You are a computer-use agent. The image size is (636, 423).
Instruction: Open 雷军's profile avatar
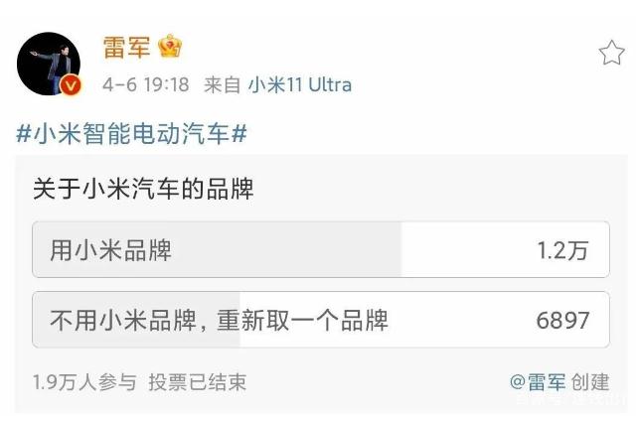point(49,64)
